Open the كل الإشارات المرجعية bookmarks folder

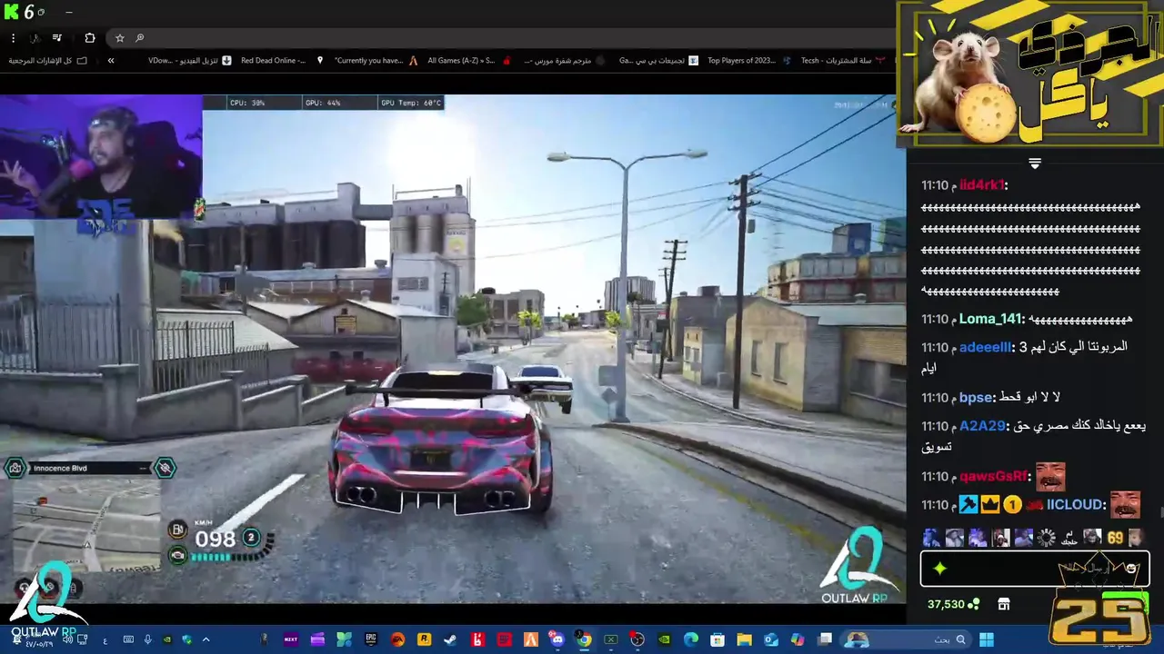[x=48, y=61]
